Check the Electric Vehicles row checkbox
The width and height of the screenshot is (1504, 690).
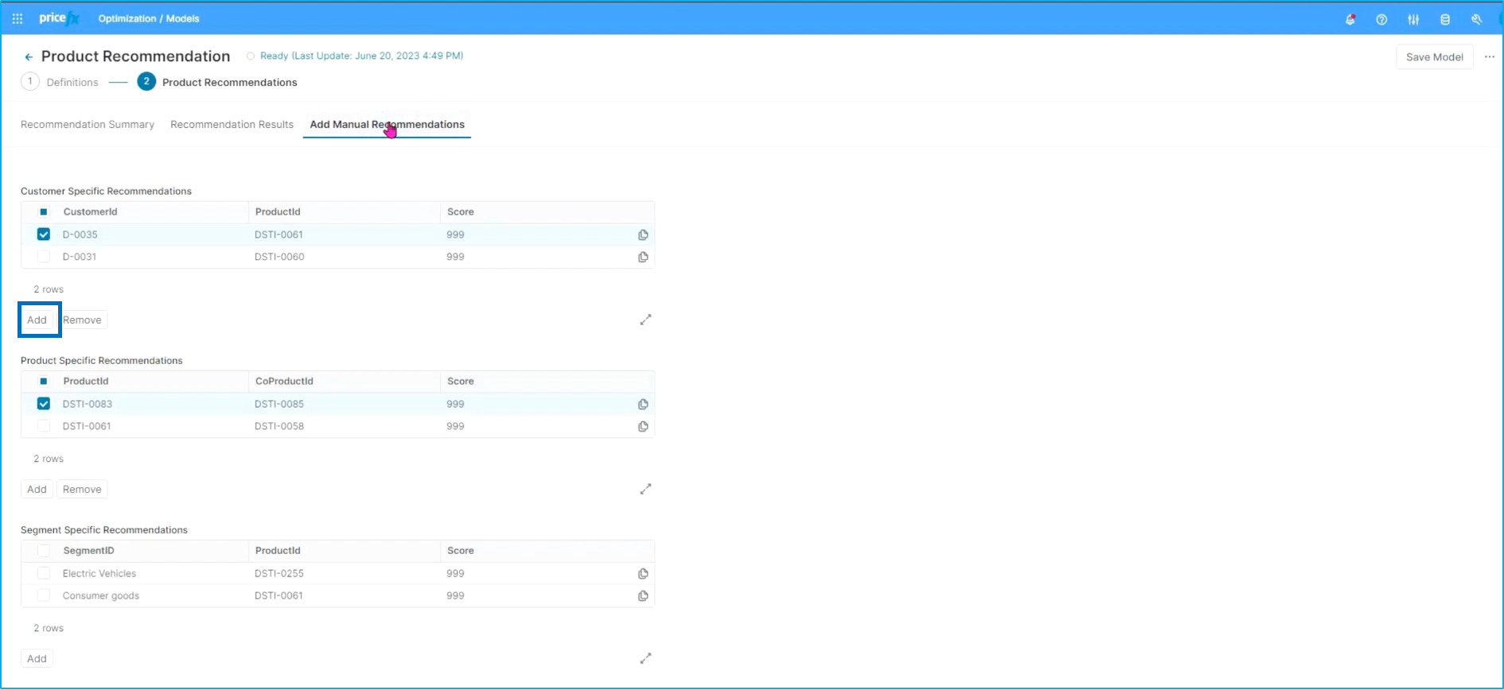coord(44,573)
